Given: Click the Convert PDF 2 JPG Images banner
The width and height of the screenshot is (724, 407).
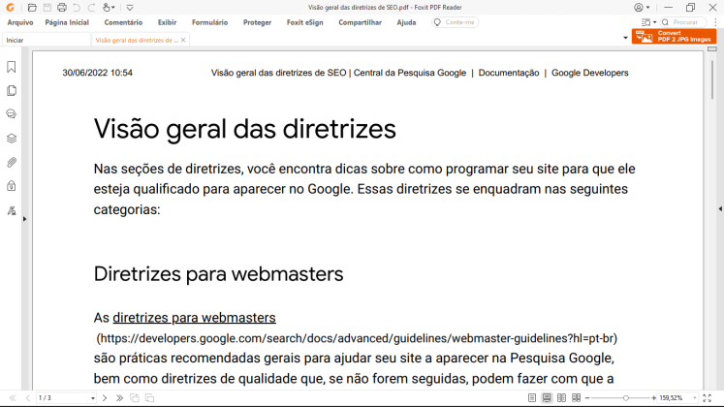Looking at the screenshot, I should 674,37.
